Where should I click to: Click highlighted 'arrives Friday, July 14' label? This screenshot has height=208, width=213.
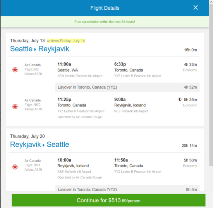[x=66, y=41]
